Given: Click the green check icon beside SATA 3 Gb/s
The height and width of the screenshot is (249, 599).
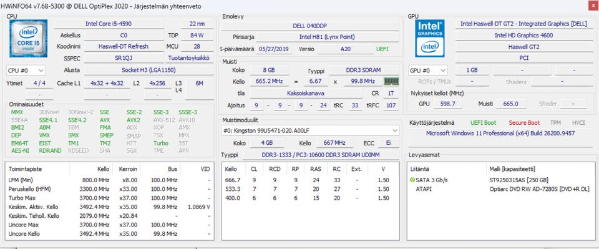Looking at the screenshot, I should (412, 180).
